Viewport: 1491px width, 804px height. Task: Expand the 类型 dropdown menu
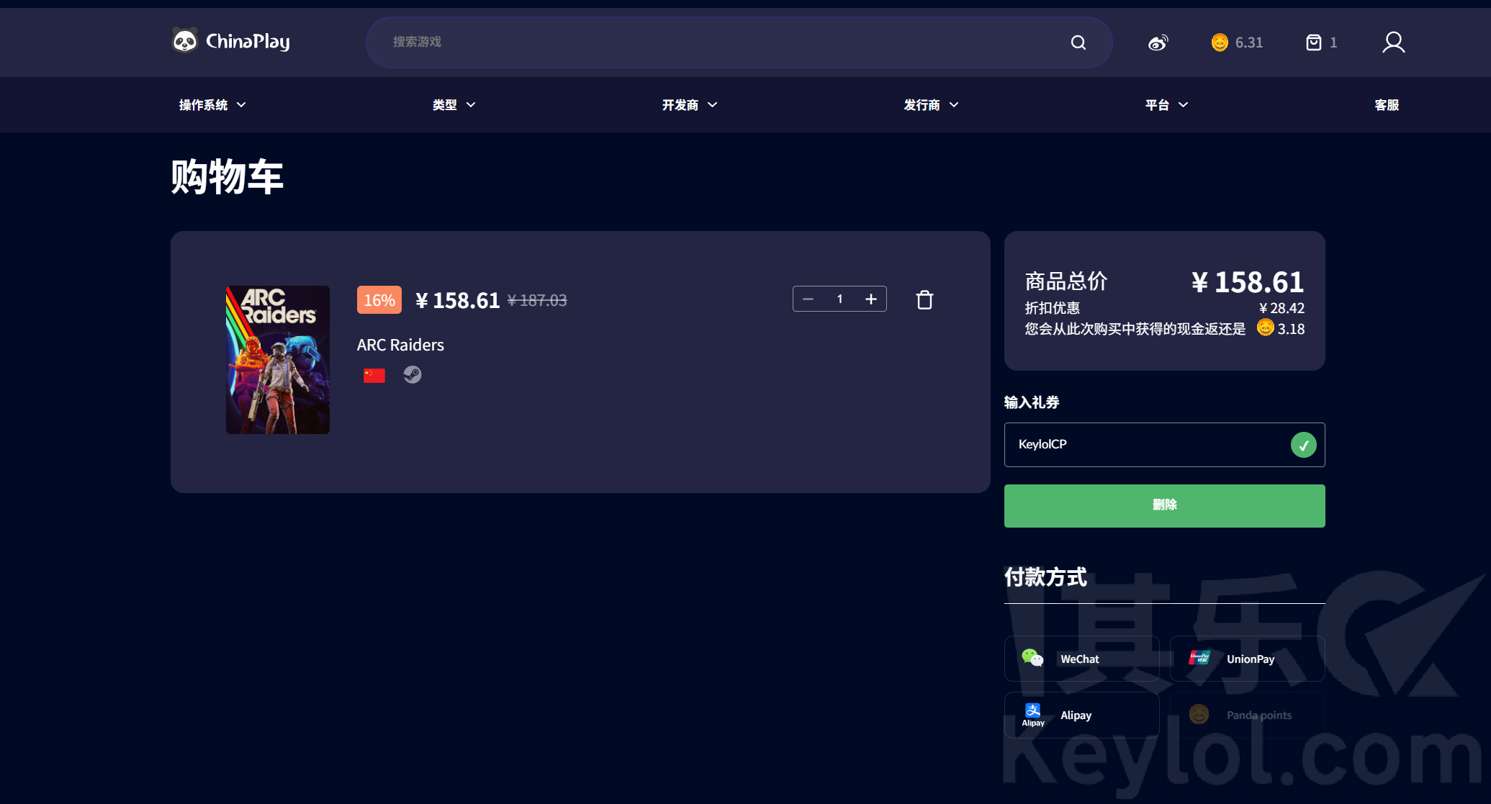454,105
